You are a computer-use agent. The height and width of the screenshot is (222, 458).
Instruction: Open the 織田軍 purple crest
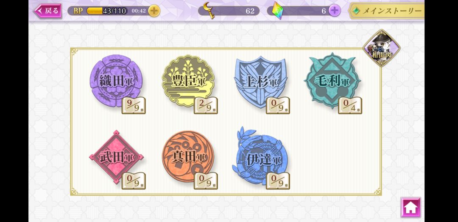(x=116, y=81)
